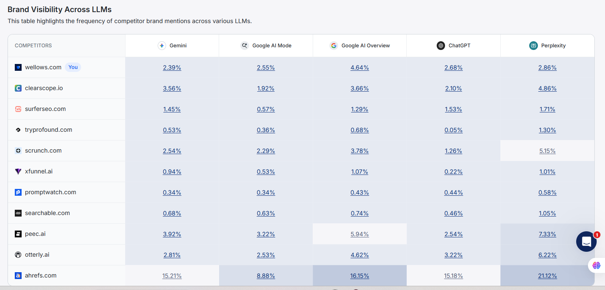The height and width of the screenshot is (290, 605).
Task: Click the Perplexity logo in column header
Action: click(x=533, y=45)
